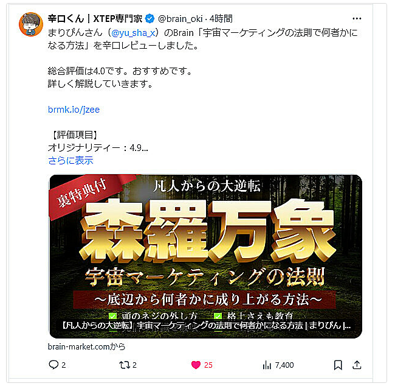Click the blue verified badge
395x386 pixels.
click(149, 19)
